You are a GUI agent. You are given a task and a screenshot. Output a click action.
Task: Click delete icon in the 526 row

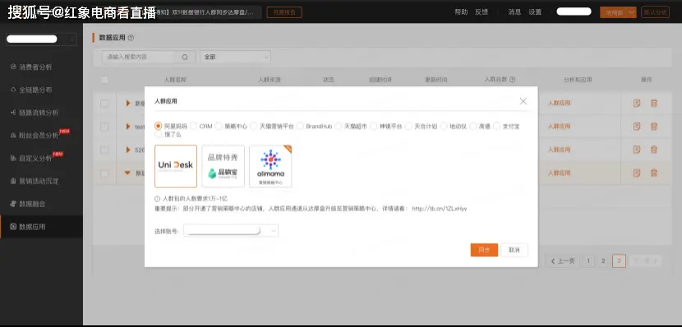(653, 150)
